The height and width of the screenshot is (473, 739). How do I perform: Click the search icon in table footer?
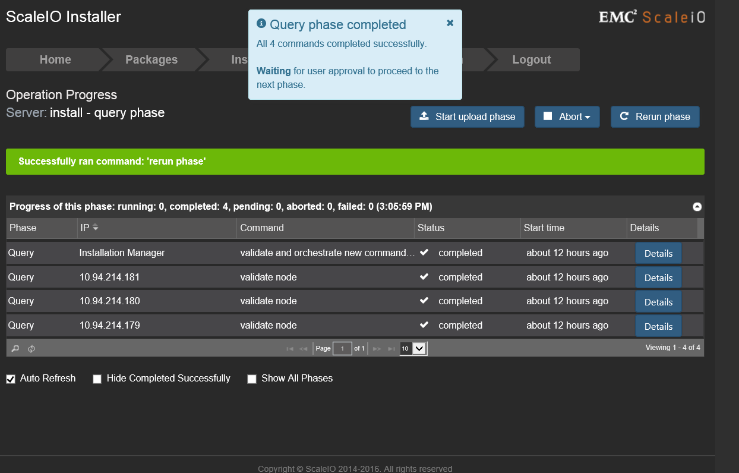pyautogui.click(x=15, y=349)
